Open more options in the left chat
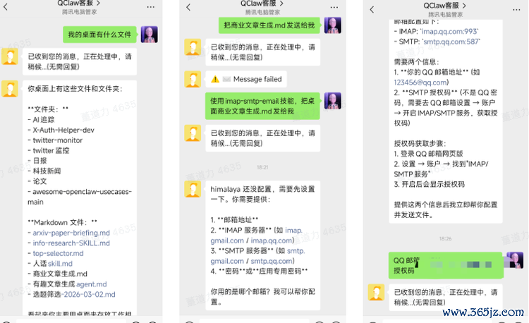The height and width of the screenshot is (323, 529). [x=150, y=7]
